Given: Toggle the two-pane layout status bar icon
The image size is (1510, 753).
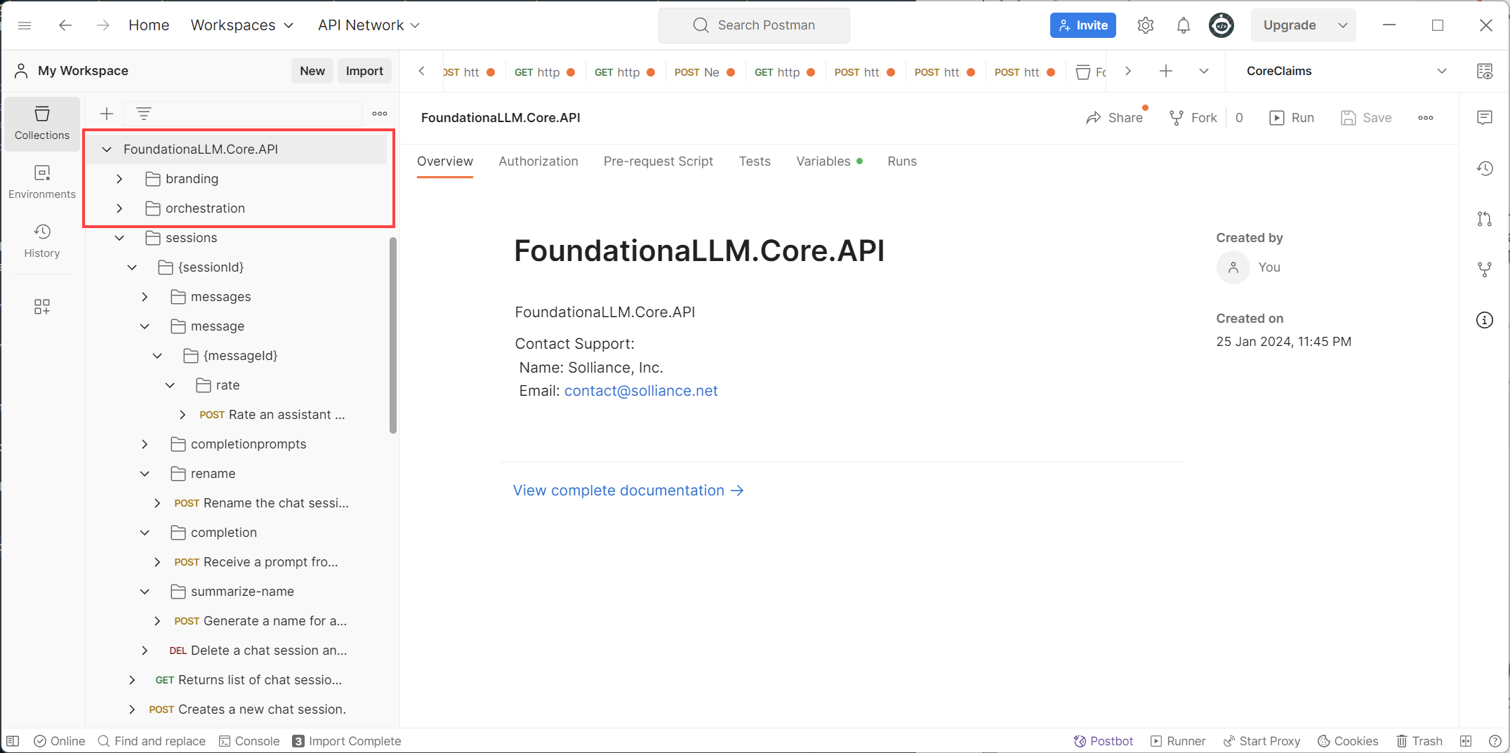Looking at the screenshot, I should [x=1465, y=741].
